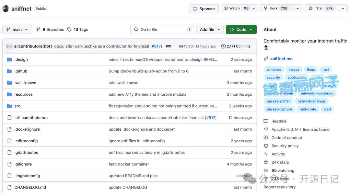Click the .github folder icon

(x=9, y=71)
